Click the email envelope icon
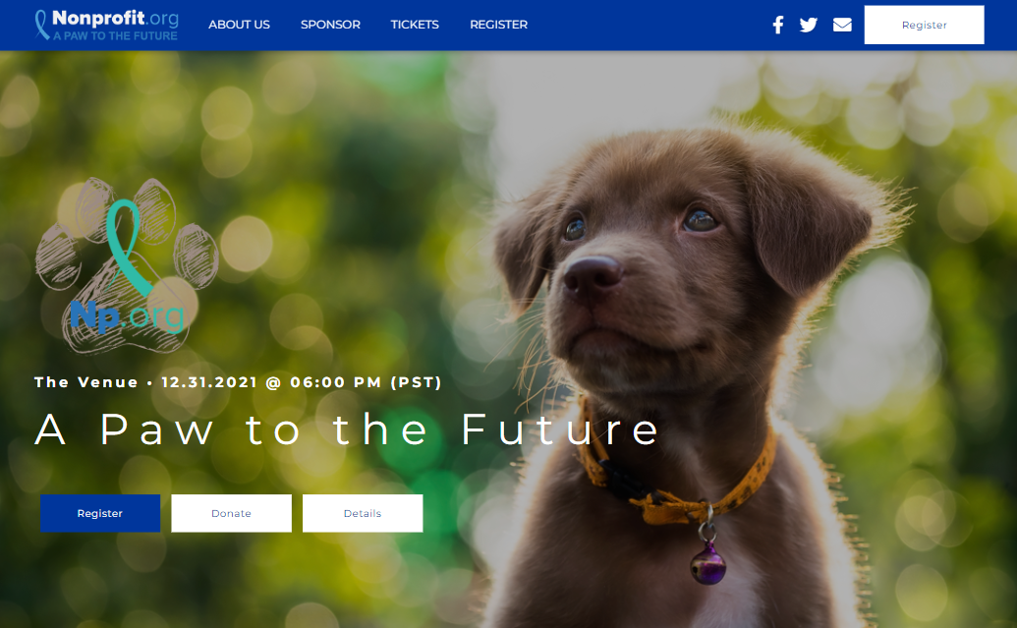Image resolution: width=1017 pixels, height=628 pixels. 842,25
